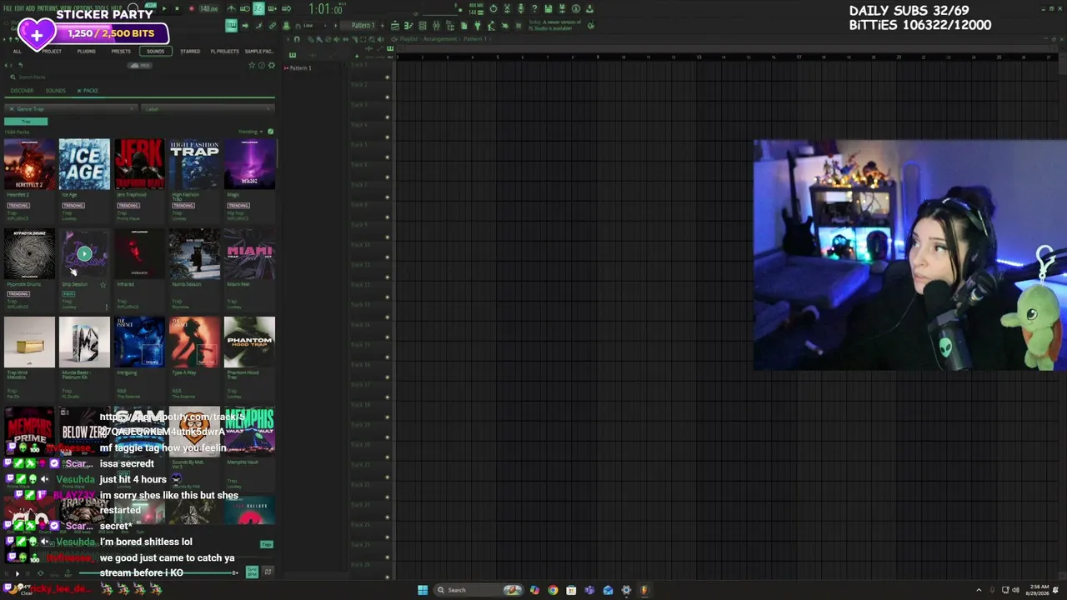The image size is (1067, 600).
Task: Expand the Genre: Trap filter dropdown
Action: [70, 109]
